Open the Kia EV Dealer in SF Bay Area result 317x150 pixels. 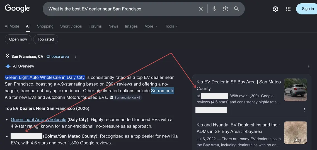pos(239,85)
